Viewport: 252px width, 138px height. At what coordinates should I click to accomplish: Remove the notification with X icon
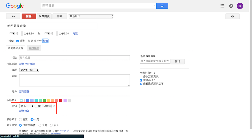point(54,106)
